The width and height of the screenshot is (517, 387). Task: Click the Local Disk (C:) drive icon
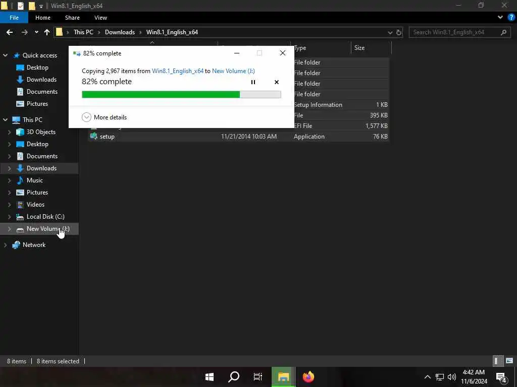pyautogui.click(x=20, y=217)
